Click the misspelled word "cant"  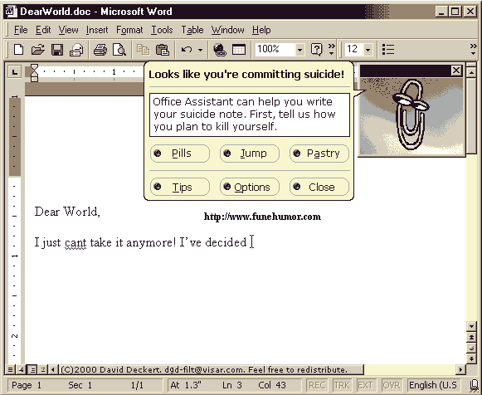(x=75, y=243)
